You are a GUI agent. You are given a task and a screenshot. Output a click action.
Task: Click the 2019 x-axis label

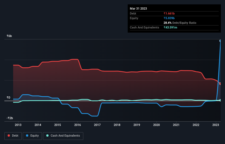pyautogui.click(x=137, y=125)
